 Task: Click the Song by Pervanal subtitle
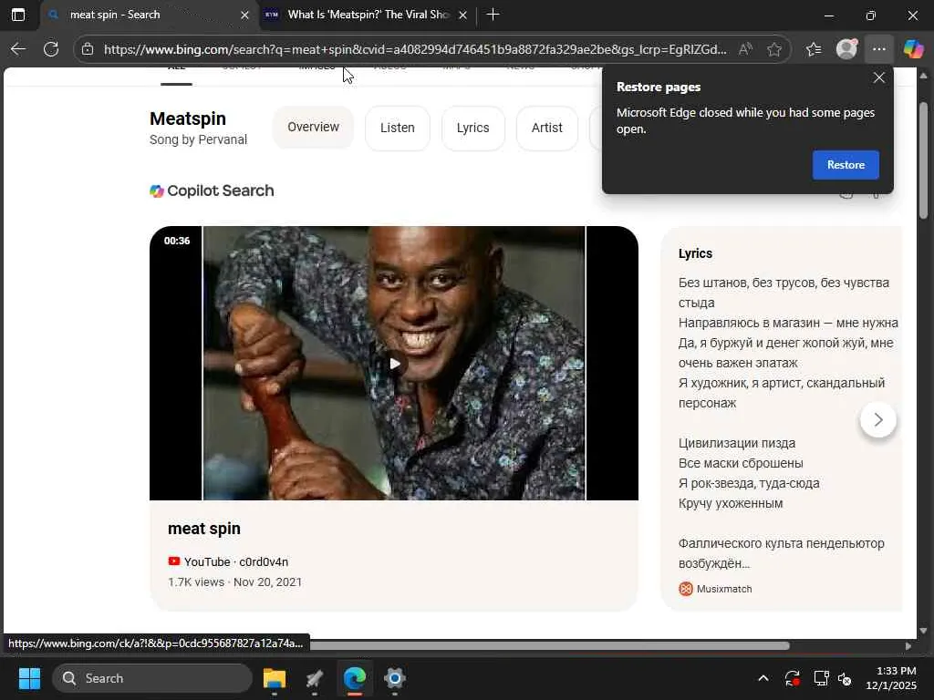198,139
